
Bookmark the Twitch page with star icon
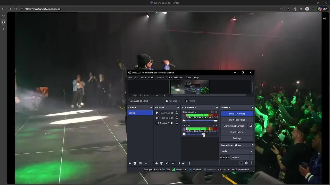point(282,9)
